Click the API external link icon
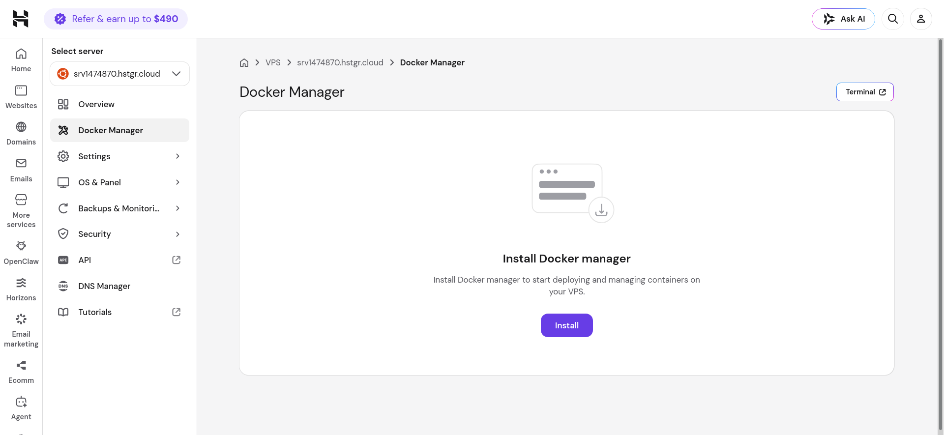Image resolution: width=944 pixels, height=435 pixels. (177, 260)
